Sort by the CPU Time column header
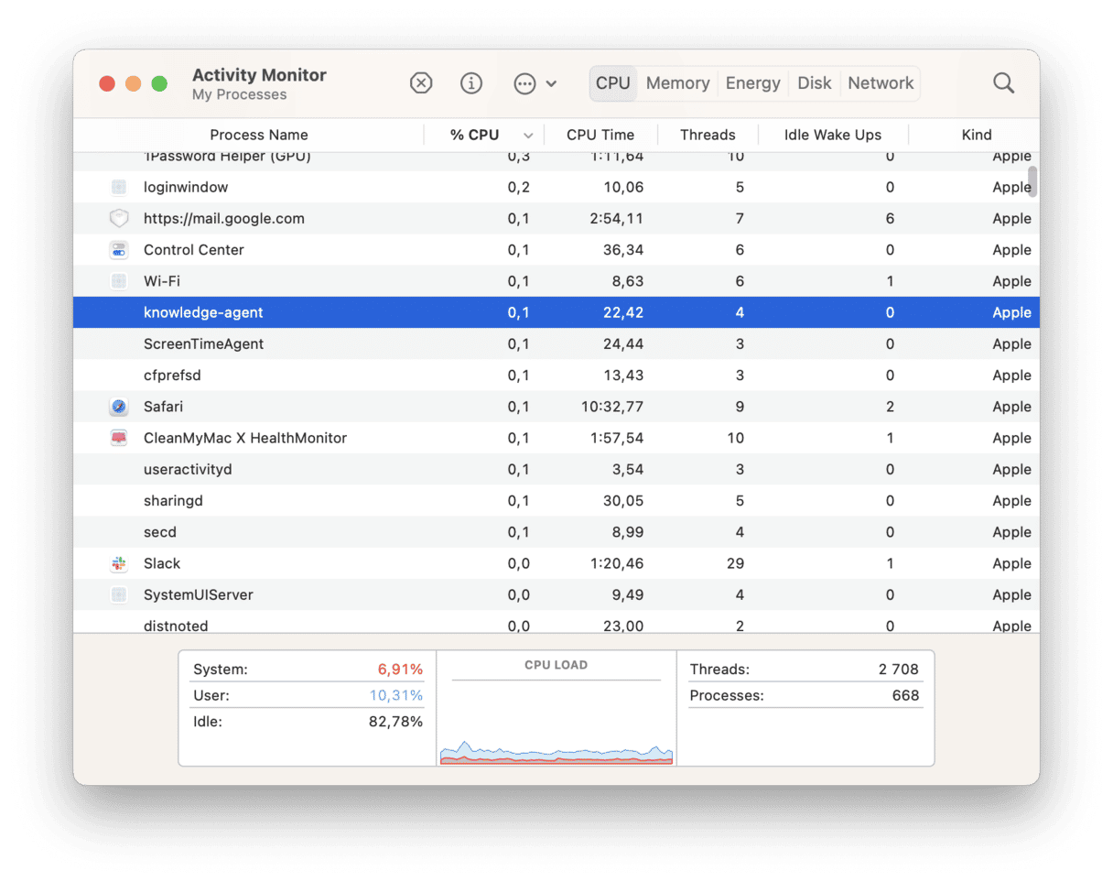The height and width of the screenshot is (882, 1113). (600, 135)
